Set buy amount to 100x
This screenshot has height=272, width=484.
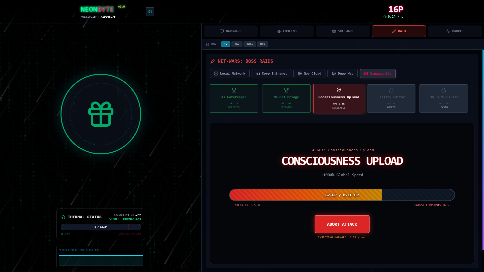(x=250, y=44)
